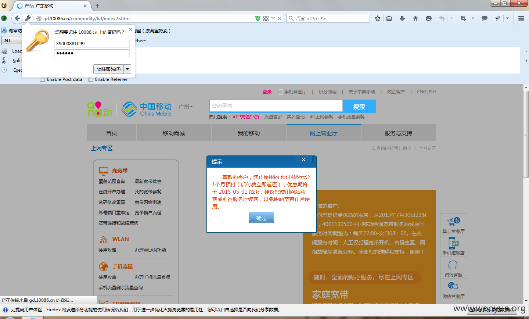Click the APP充值95折 hot search link
The image size is (529, 319).
pos(246,117)
